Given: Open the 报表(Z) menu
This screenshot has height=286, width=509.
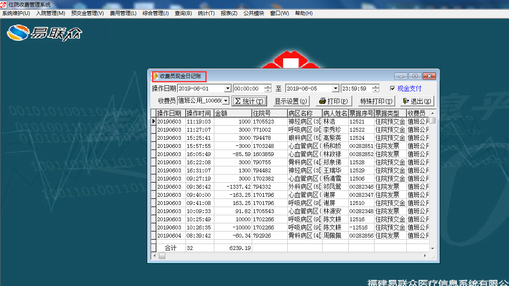Looking at the screenshot, I should pyautogui.click(x=229, y=13).
